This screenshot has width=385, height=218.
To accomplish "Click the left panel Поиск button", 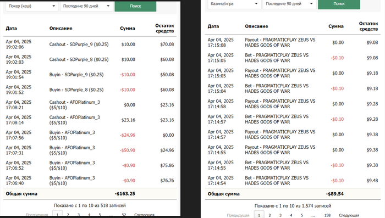I will [135, 6].
